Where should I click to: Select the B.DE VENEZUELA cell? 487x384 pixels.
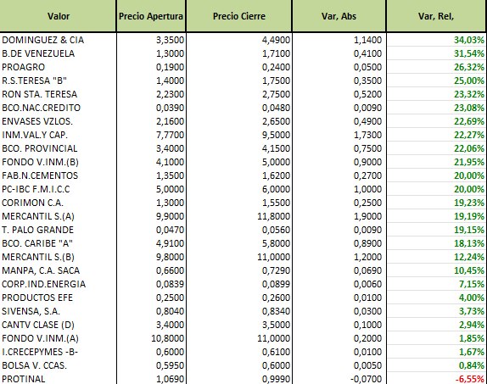pyautogui.click(x=58, y=53)
